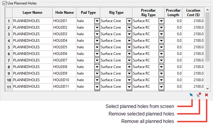Open Rig Type dropdown for HOLEID9
Screen dimensions: 213x125
pyautogui.click(x=129, y=73)
